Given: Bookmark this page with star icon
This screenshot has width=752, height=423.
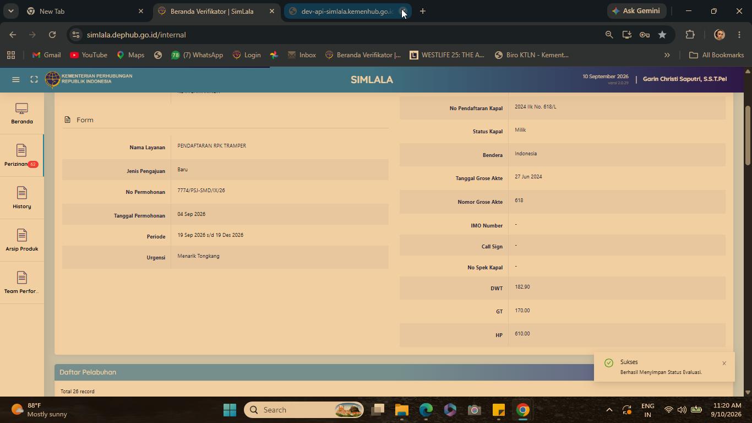Looking at the screenshot, I should pos(662,35).
